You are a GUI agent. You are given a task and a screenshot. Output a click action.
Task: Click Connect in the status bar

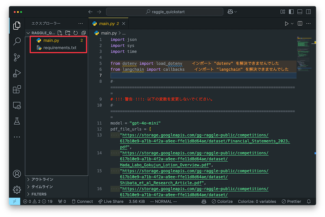[82, 202]
